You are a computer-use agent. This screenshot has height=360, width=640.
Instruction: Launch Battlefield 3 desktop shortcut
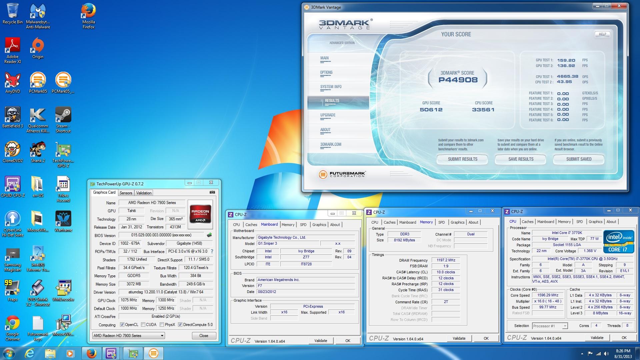pos(12,118)
